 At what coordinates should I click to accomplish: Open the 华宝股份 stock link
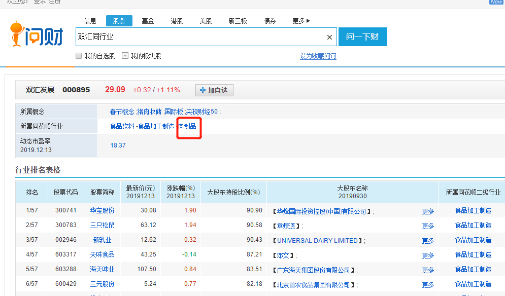(102, 210)
